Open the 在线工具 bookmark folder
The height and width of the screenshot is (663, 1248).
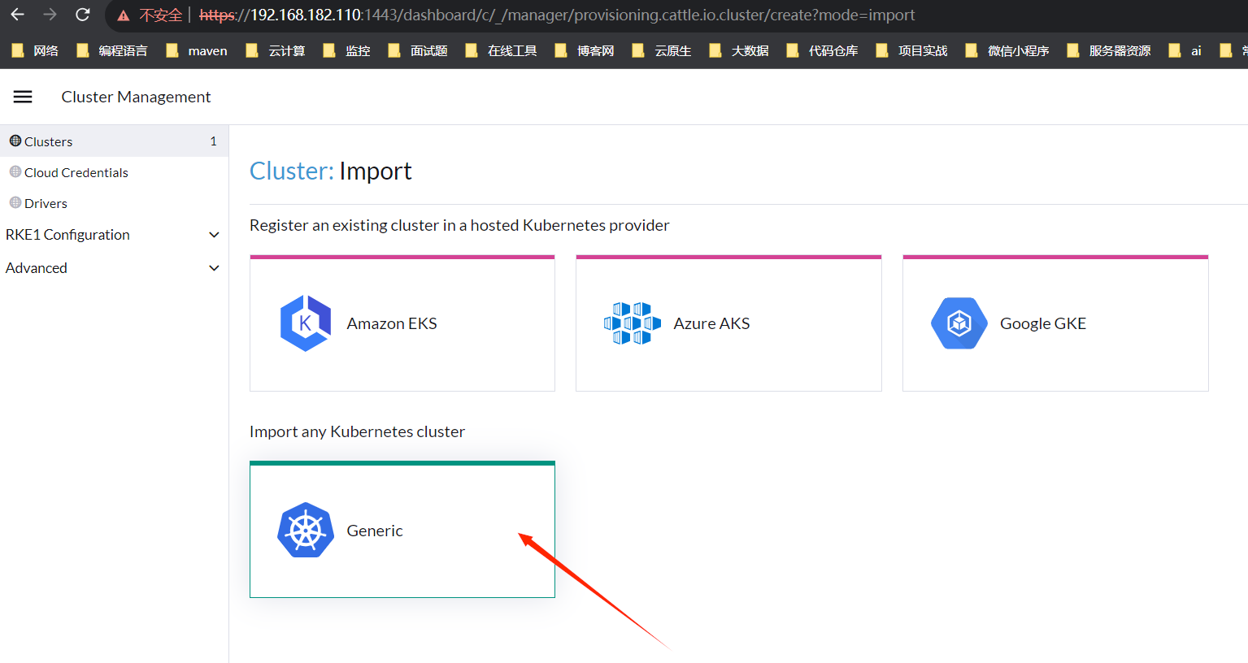(501, 50)
